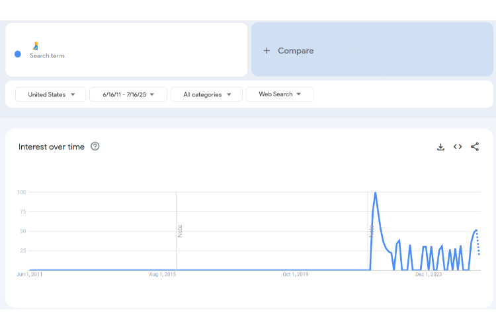
Task: Open the embed code icon
Action: pyautogui.click(x=458, y=147)
